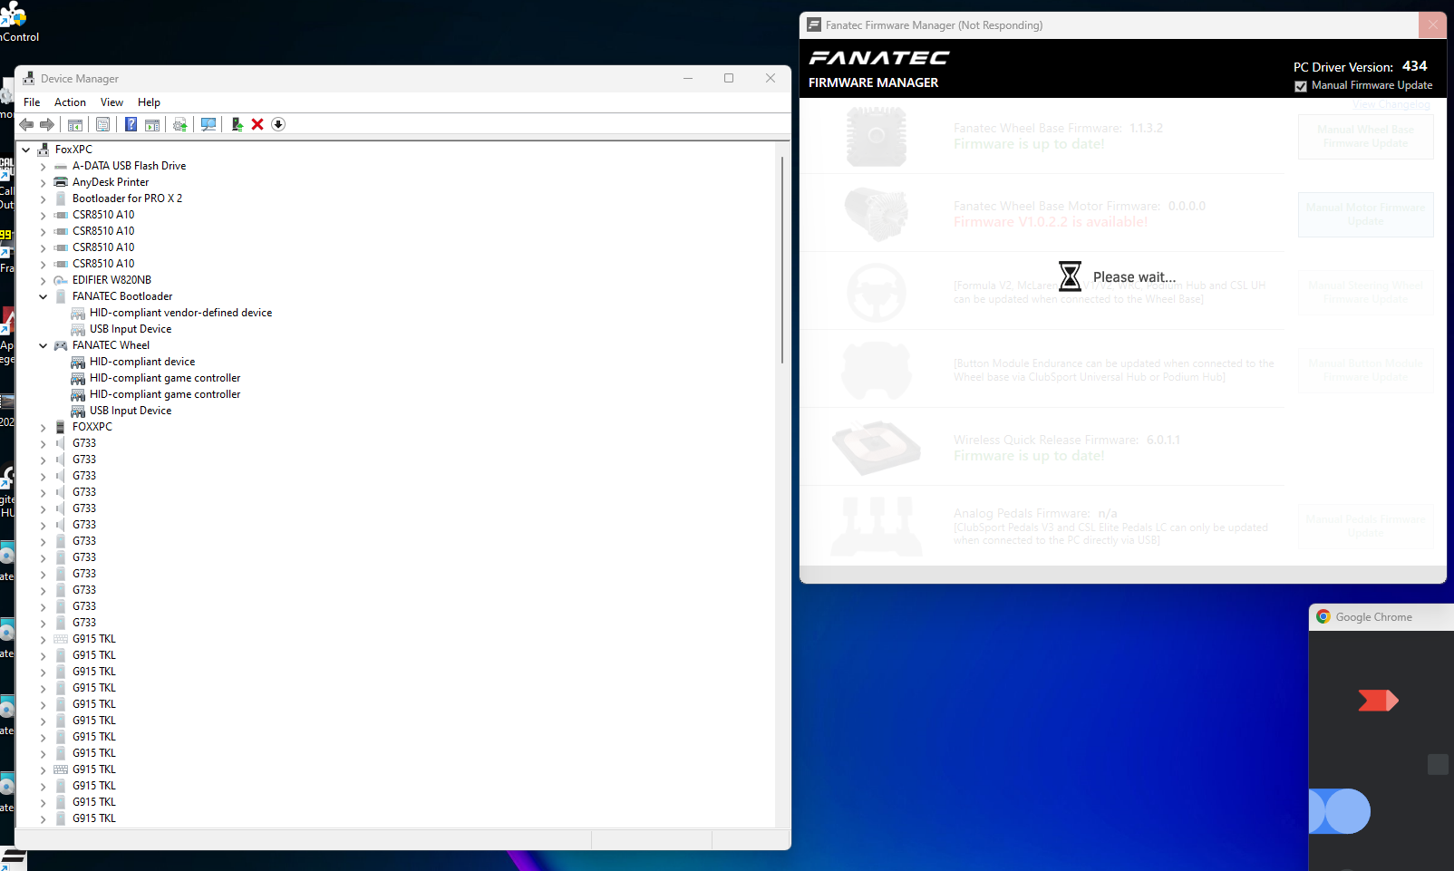
Task: Click Scan for hardware changes monitor icon
Action: tap(208, 124)
